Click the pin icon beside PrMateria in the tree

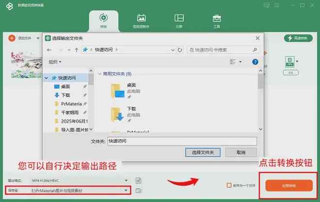point(85,104)
